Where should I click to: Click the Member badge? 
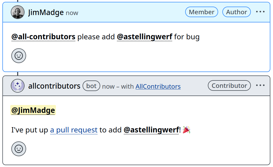[x=202, y=12]
